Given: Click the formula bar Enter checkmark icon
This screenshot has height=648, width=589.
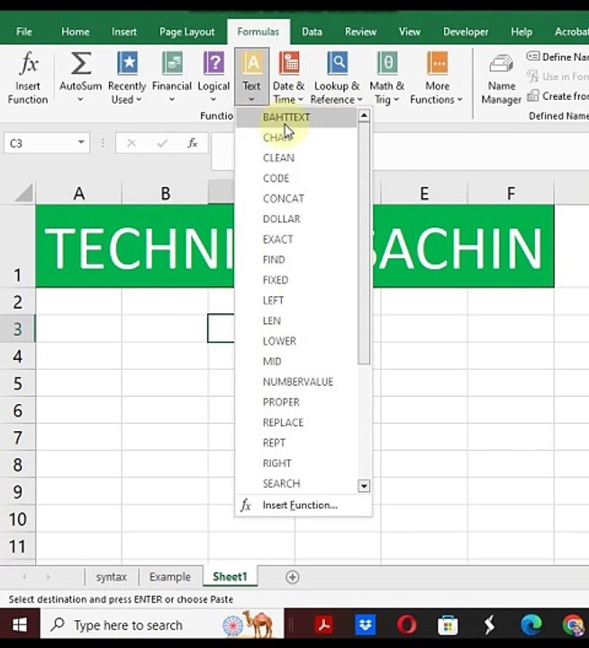Looking at the screenshot, I should 162,143.
